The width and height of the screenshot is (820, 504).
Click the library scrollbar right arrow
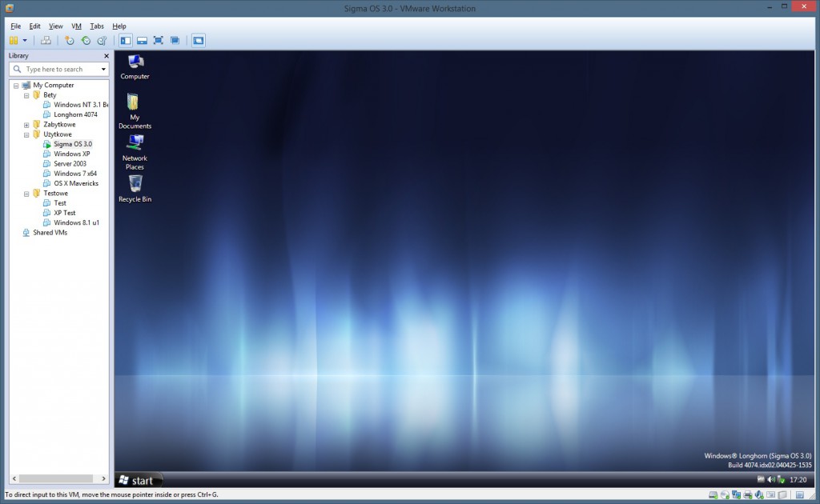103,478
